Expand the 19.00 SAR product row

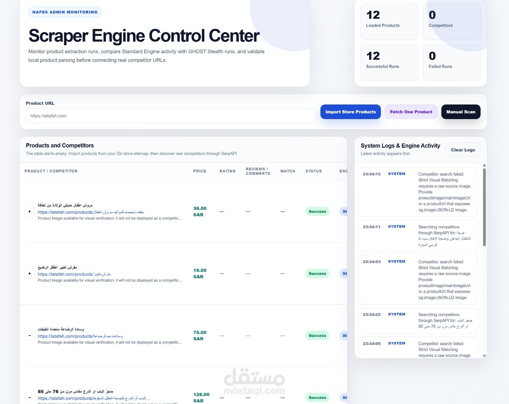(x=30, y=273)
